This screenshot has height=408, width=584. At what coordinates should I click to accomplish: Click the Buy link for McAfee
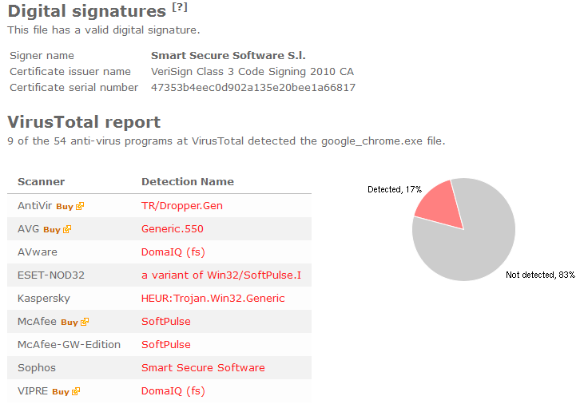tap(70, 323)
